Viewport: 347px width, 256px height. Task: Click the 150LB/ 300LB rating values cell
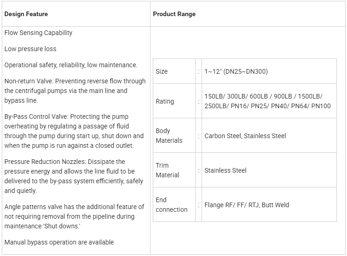point(269,101)
